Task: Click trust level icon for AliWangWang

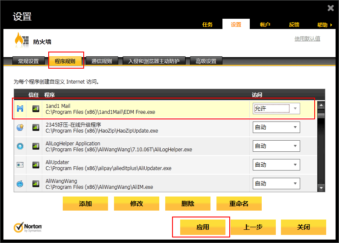Action: pyautogui.click(x=36, y=184)
